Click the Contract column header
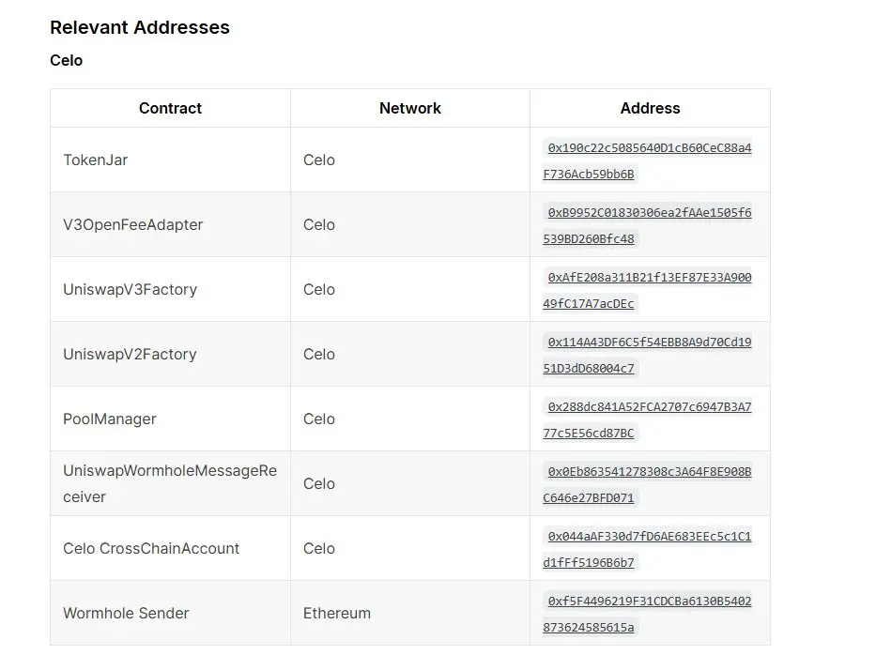Screen dimensions: 876x655 (x=170, y=108)
